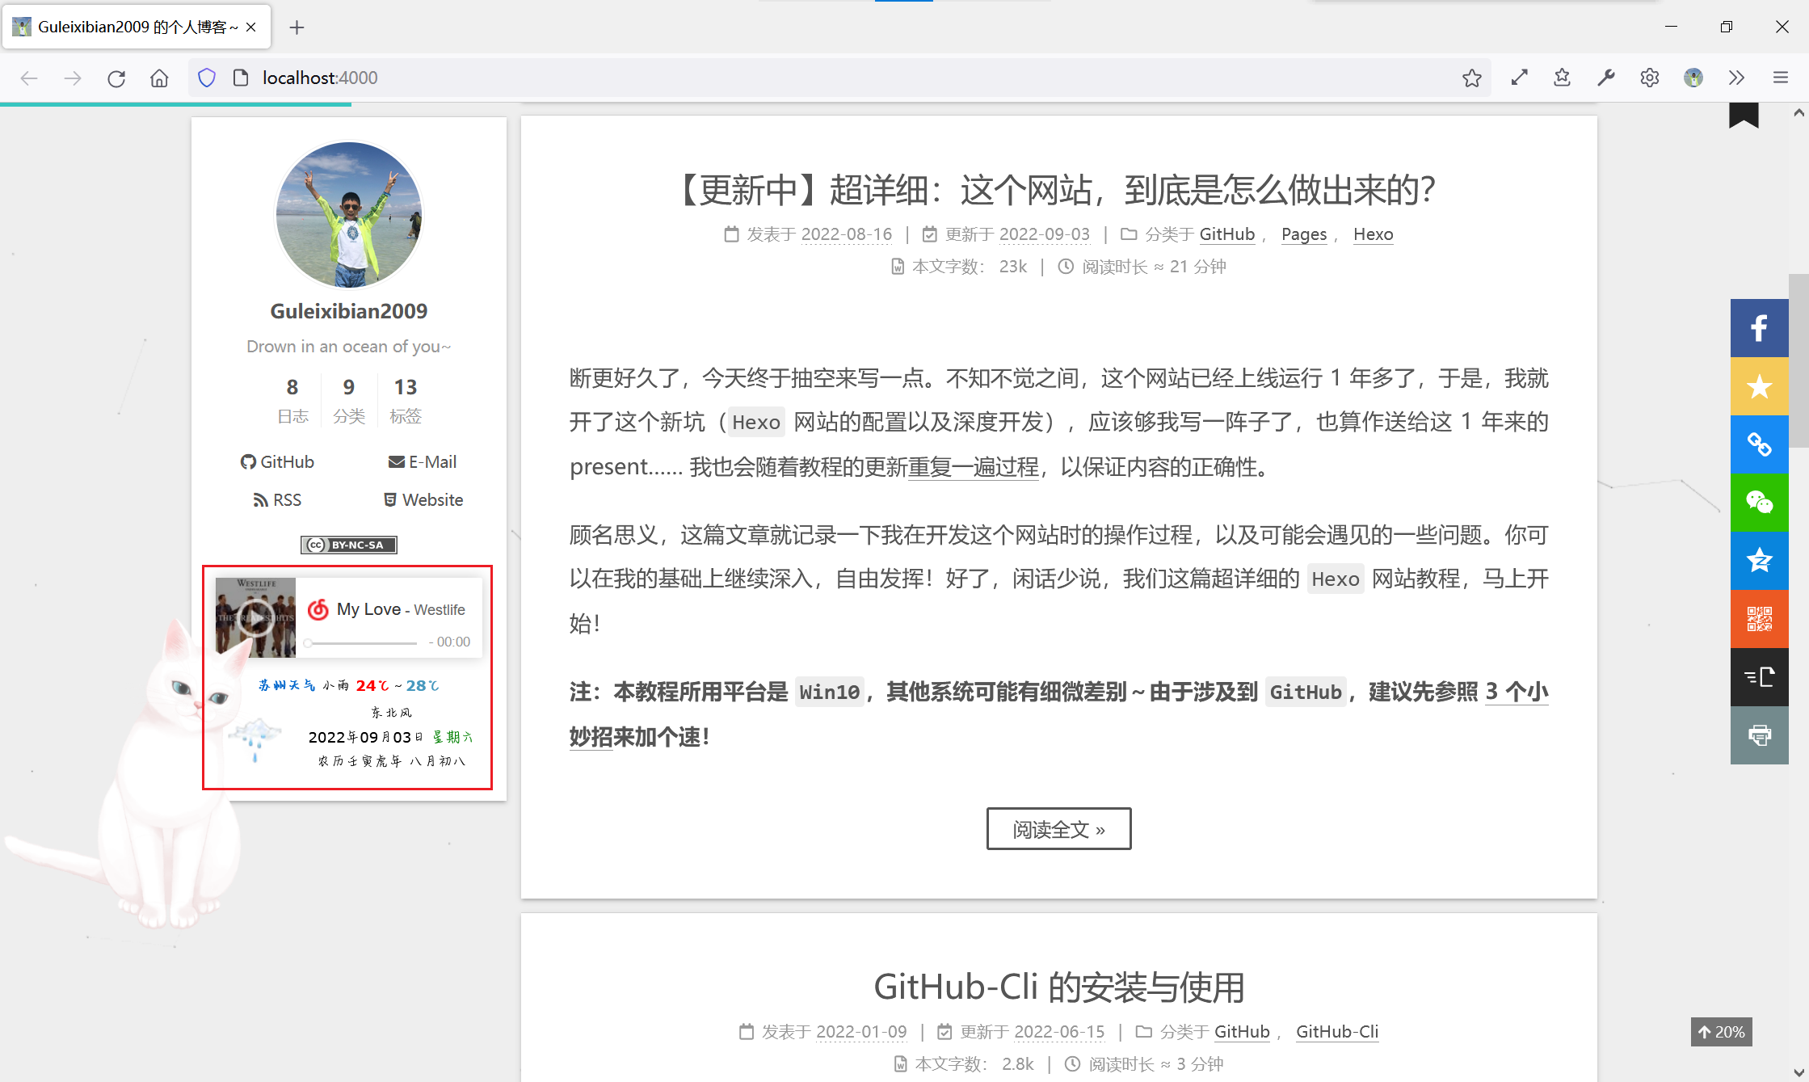The height and width of the screenshot is (1082, 1809).
Task: Toggle the reader list icon in share bar
Action: [1759, 677]
